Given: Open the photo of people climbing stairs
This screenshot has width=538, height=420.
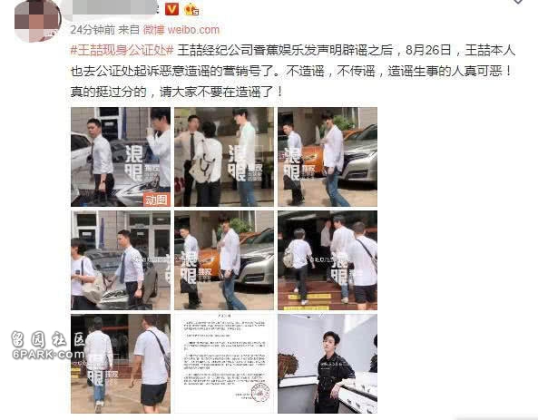Looking at the screenshot, I should coord(328,260).
